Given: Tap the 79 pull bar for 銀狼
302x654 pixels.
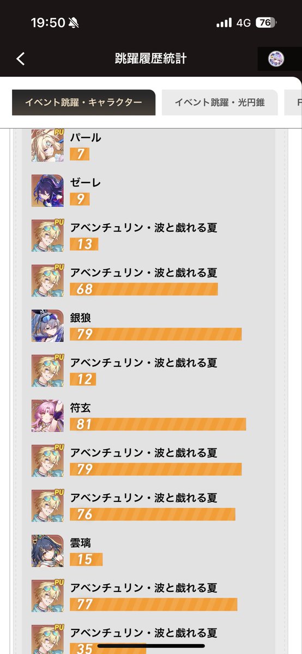Looking at the screenshot, I should click(156, 334).
